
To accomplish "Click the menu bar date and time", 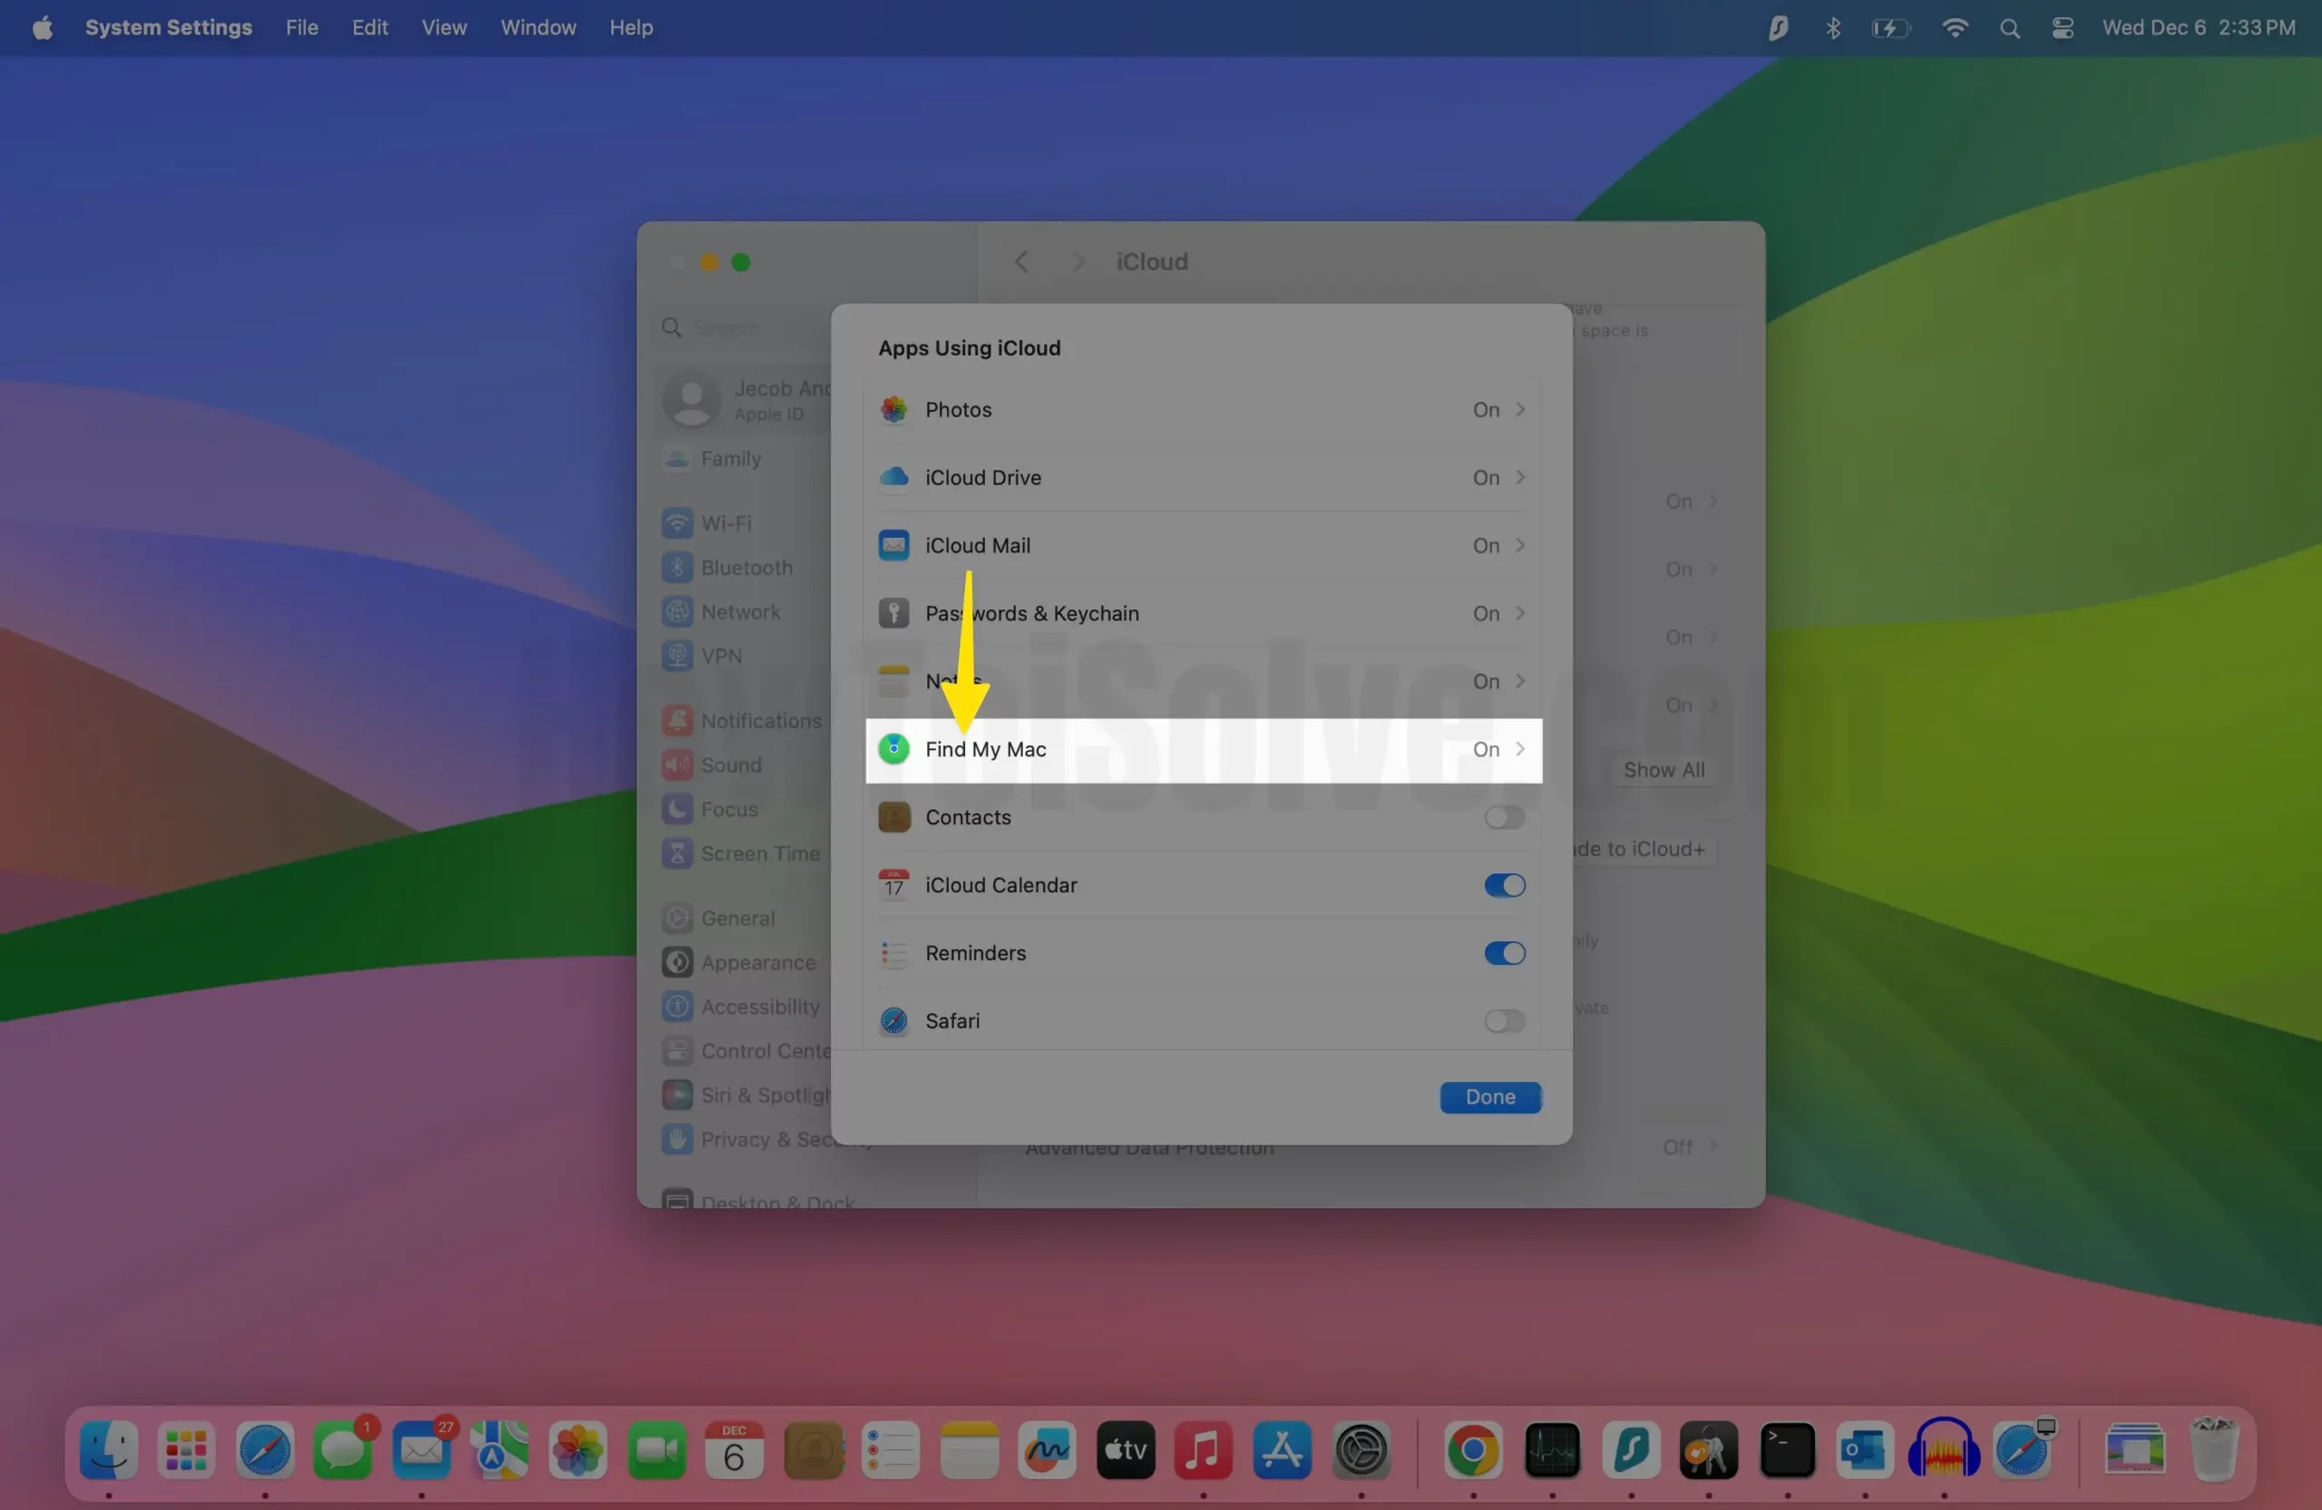I will [x=2199, y=28].
